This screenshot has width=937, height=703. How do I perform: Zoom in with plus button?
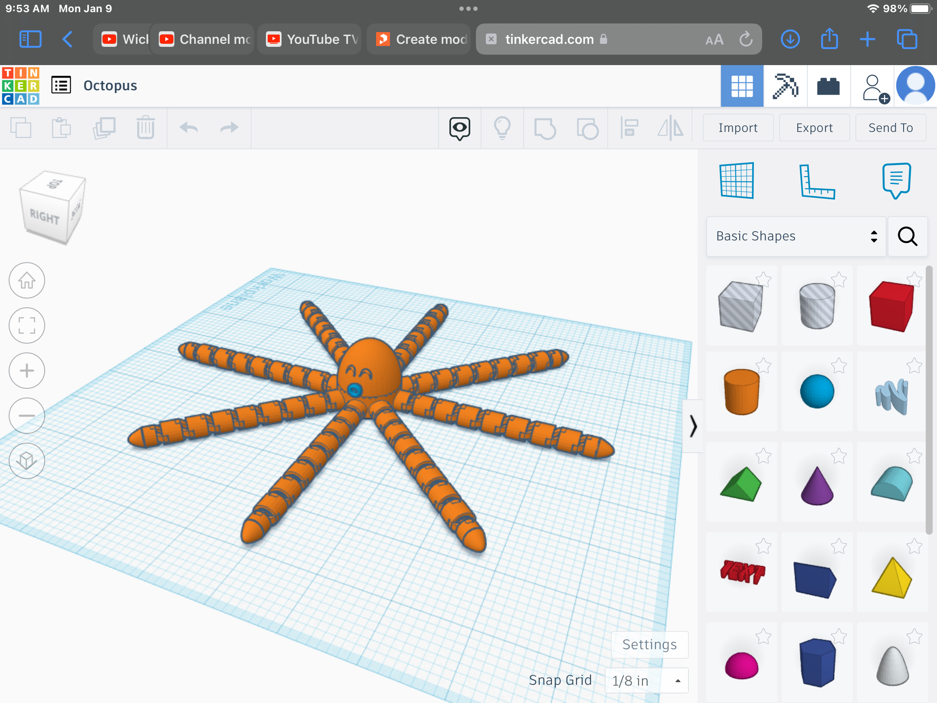tap(27, 371)
